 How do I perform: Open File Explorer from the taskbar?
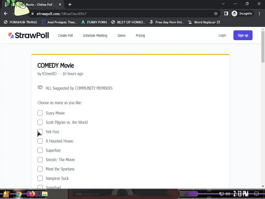(45, 194)
